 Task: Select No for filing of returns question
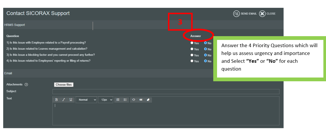click(x=205, y=61)
